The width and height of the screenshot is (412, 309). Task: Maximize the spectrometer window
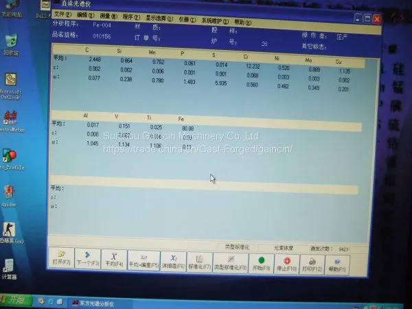point(367,19)
